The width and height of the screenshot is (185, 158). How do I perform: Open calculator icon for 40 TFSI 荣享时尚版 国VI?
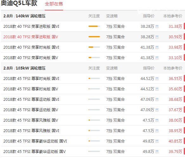pos(157,47)
